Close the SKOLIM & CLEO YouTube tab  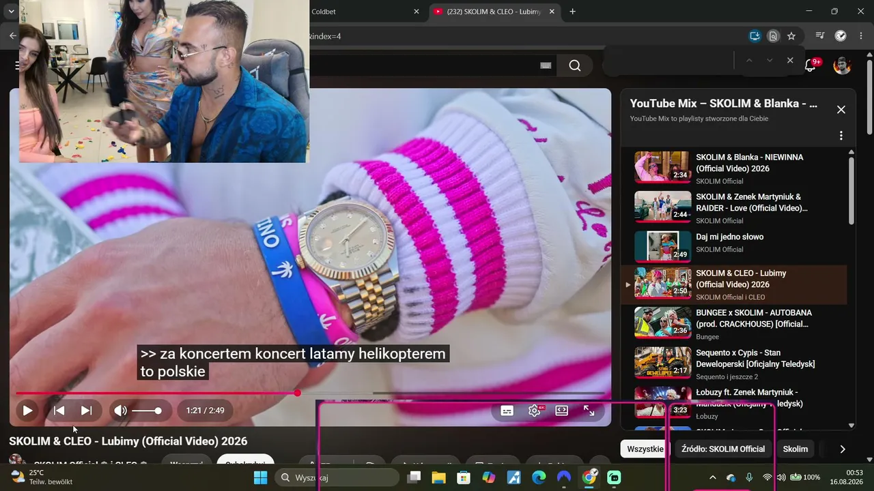point(552,12)
